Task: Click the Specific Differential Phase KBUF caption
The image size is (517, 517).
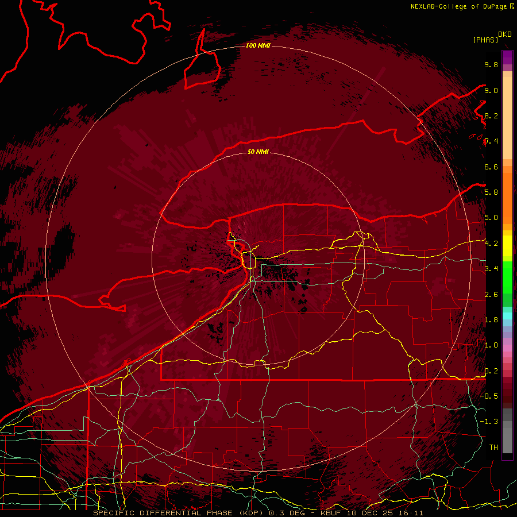Action: pos(258,513)
